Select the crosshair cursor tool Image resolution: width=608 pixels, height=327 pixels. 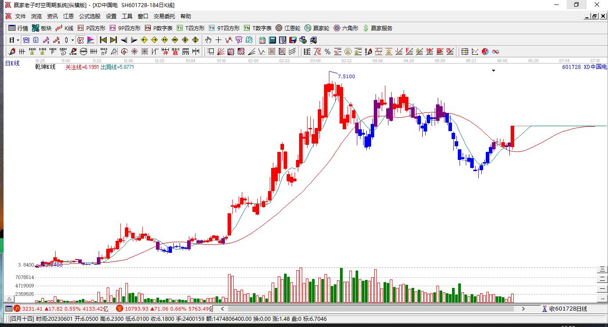pyautogui.click(x=218, y=40)
